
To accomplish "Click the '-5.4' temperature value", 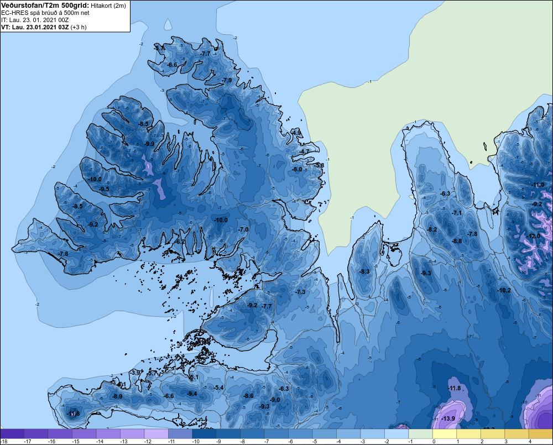I will [218, 388].
